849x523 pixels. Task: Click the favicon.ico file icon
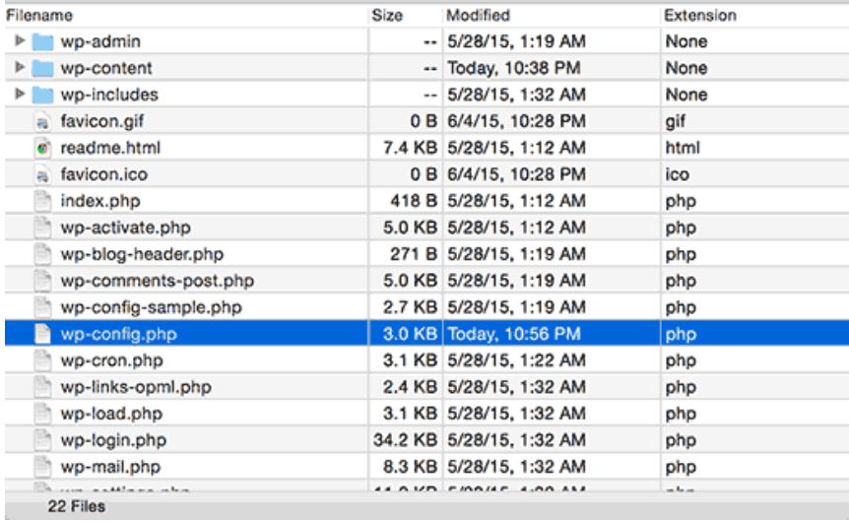(x=42, y=174)
